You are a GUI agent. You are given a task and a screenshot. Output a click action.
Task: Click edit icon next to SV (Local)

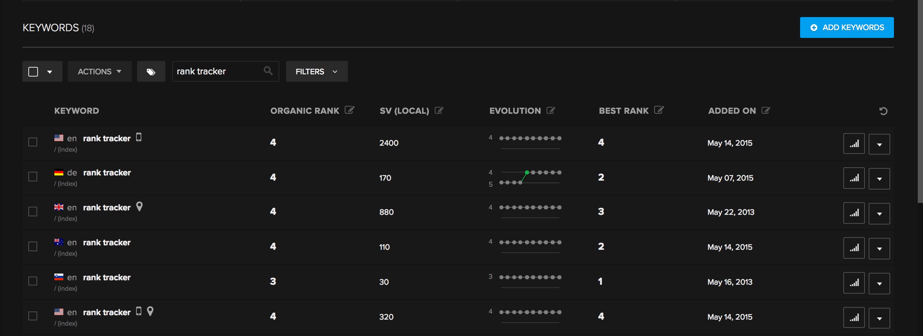439,110
